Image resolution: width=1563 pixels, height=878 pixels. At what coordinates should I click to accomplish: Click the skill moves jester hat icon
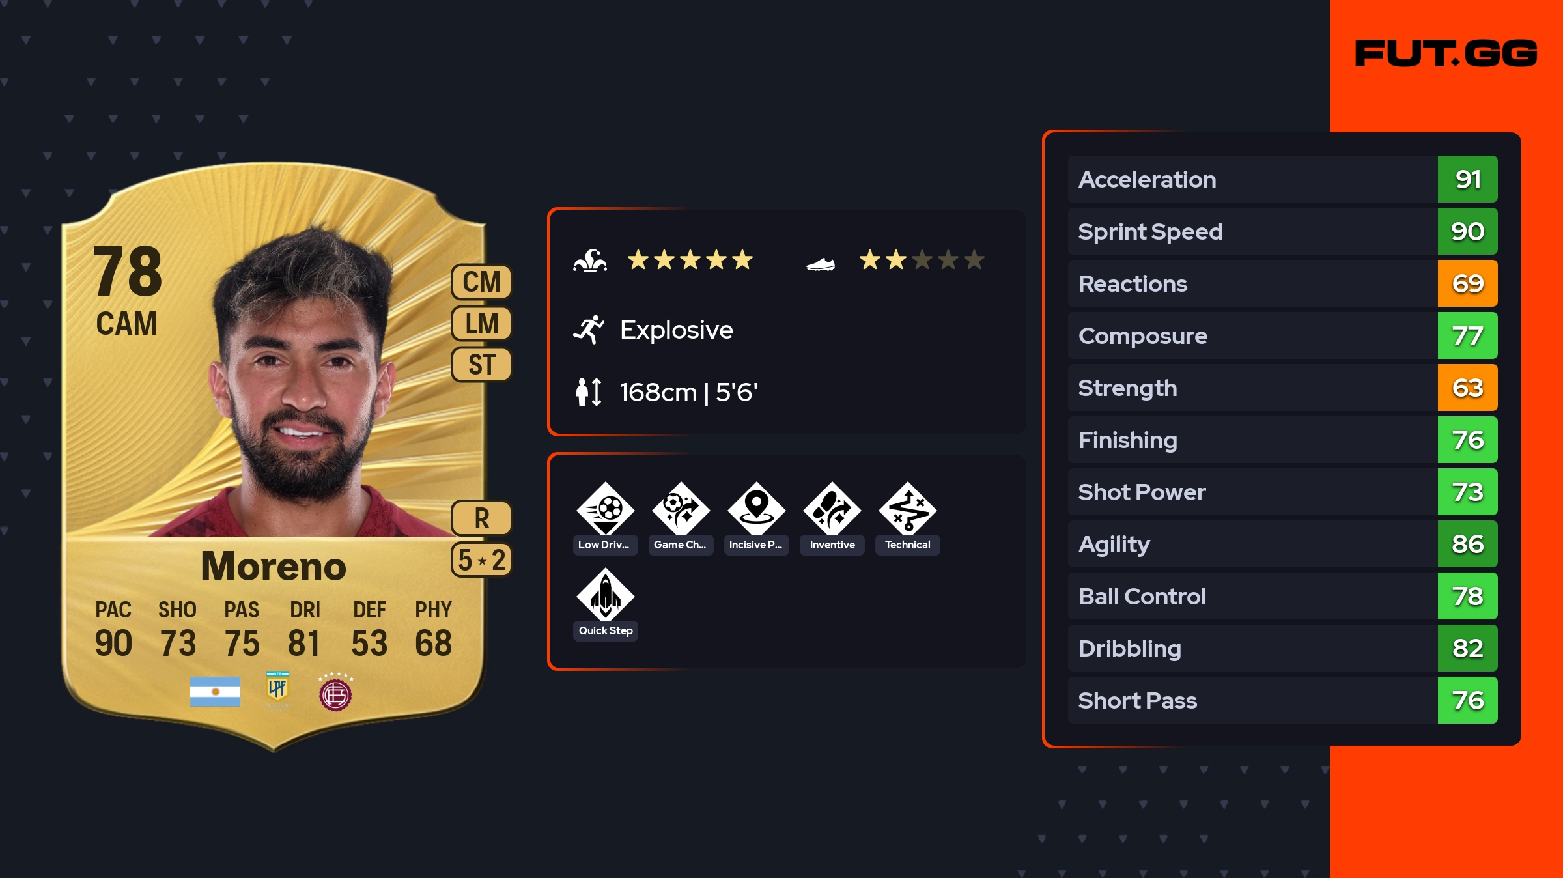[x=590, y=261]
